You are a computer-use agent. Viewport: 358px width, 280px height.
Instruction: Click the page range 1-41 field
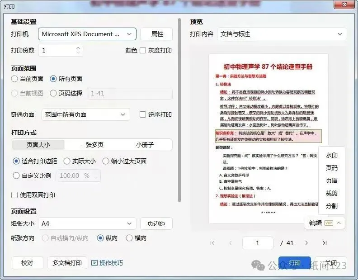click(130, 93)
